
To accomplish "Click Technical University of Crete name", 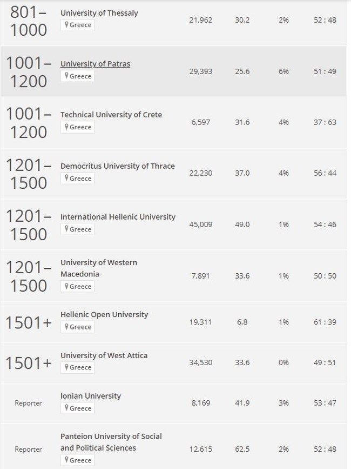I will click(x=111, y=115).
